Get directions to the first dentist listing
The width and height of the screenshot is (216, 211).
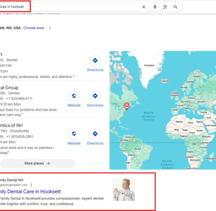(95, 64)
